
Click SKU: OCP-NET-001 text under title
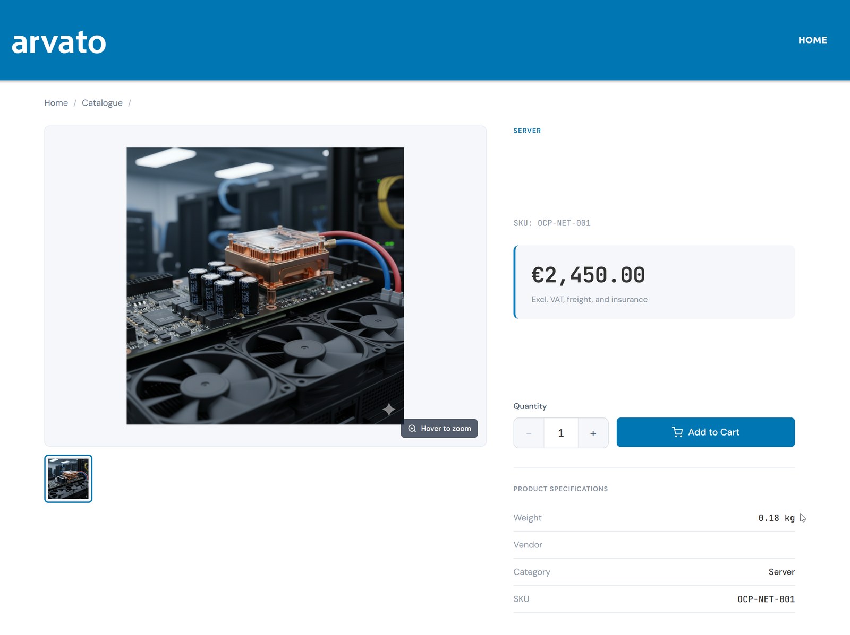[552, 223]
